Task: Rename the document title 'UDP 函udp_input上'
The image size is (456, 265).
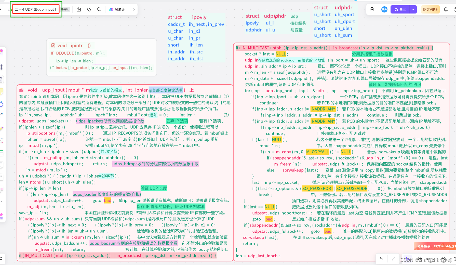Action: click(36, 9)
